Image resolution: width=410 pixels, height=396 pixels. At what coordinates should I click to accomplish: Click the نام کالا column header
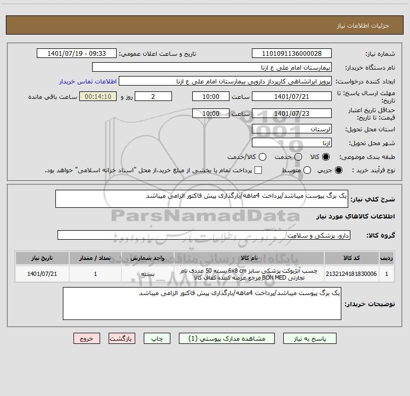[x=249, y=258]
